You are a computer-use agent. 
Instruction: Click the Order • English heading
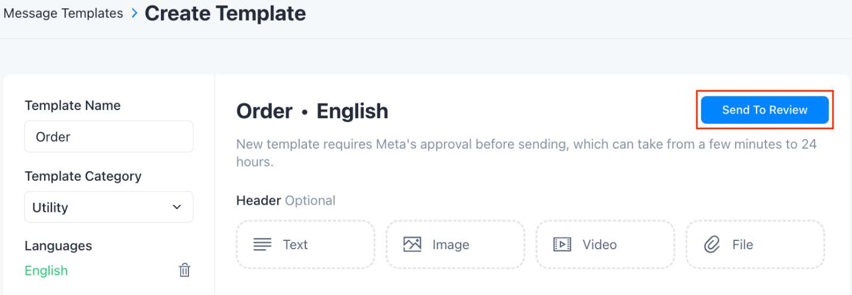(x=312, y=111)
